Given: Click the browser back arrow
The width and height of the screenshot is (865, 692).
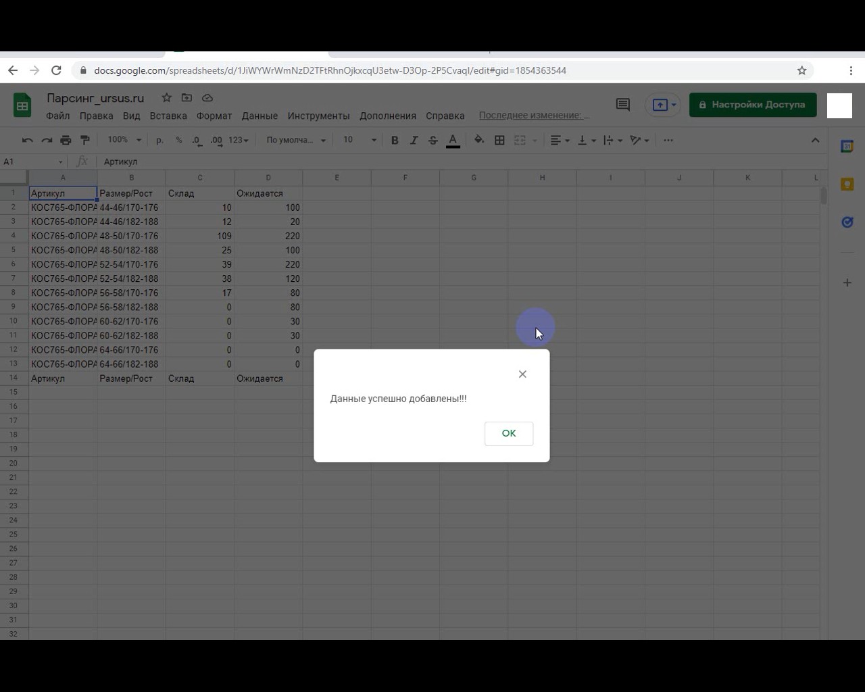Looking at the screenshot, I should [x=13, y=70].
